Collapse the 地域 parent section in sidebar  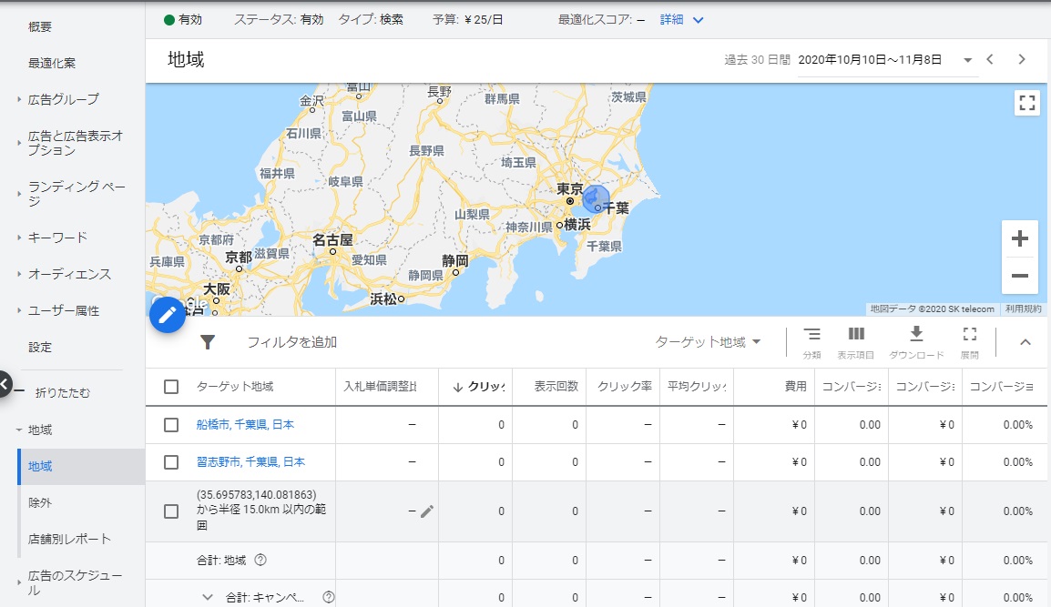pyautogui.click(x=19, y=430)
